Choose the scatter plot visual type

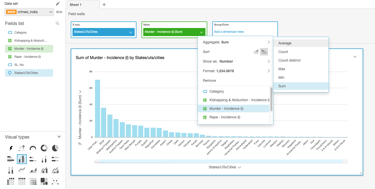[55, 181]
